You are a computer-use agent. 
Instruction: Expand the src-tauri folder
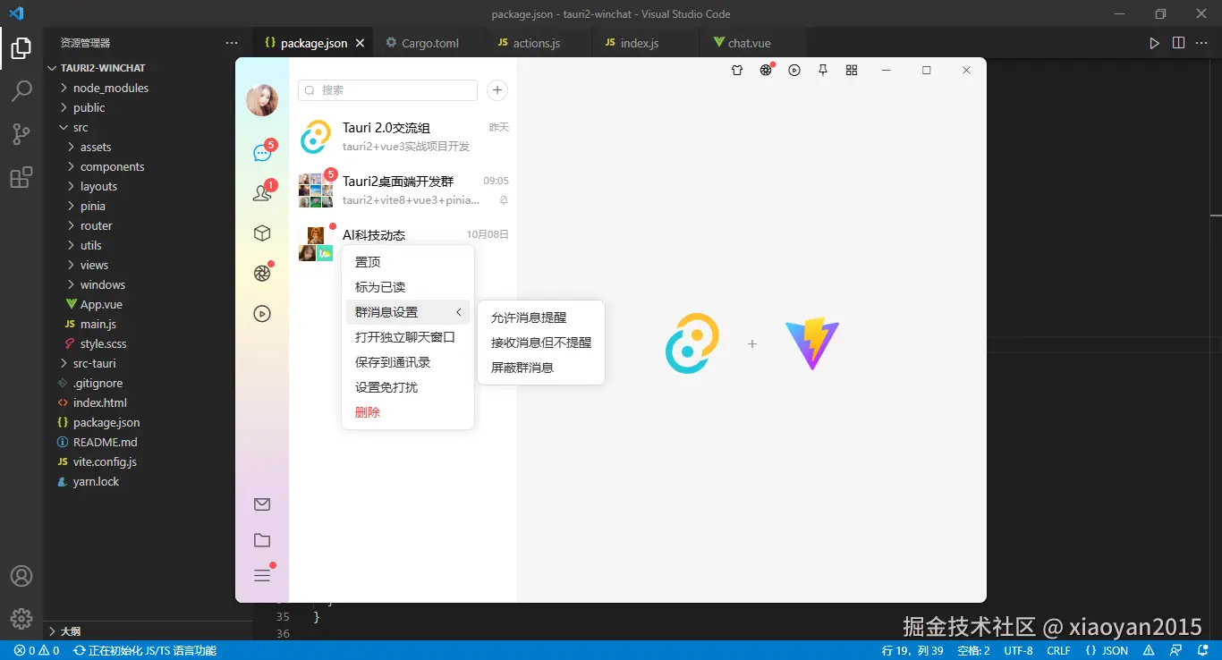[94, 363]
